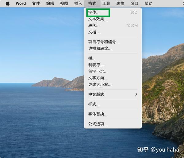Open the Apple menu
184x158 pixels.
(8, 3)
